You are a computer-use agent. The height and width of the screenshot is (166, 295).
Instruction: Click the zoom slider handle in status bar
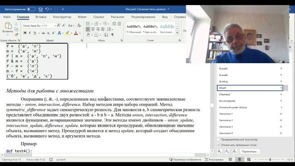point(270,160)
